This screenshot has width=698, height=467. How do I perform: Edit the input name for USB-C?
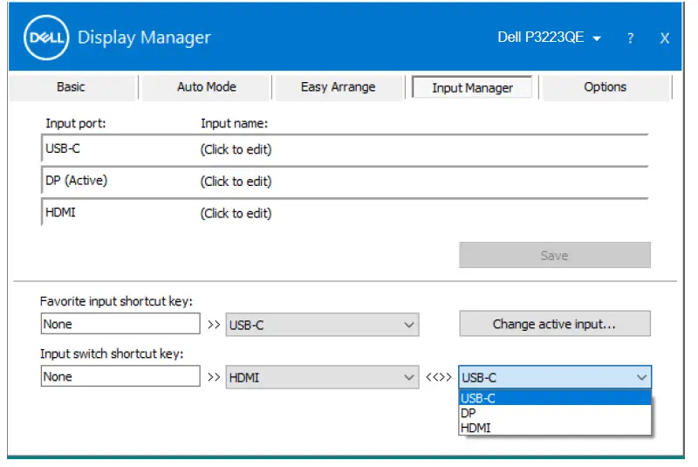236,149
